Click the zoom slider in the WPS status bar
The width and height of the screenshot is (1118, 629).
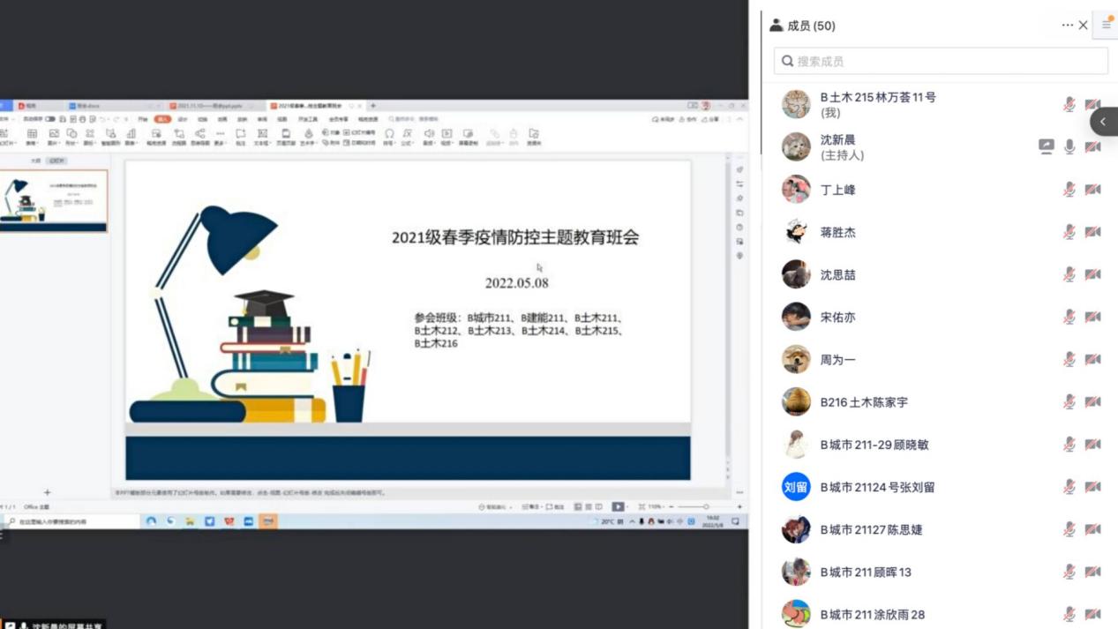tap(705, 507)
